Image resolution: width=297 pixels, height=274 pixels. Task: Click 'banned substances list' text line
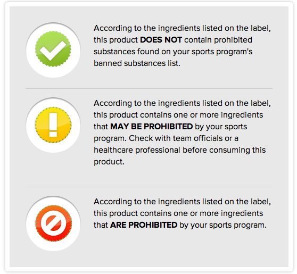137,63
